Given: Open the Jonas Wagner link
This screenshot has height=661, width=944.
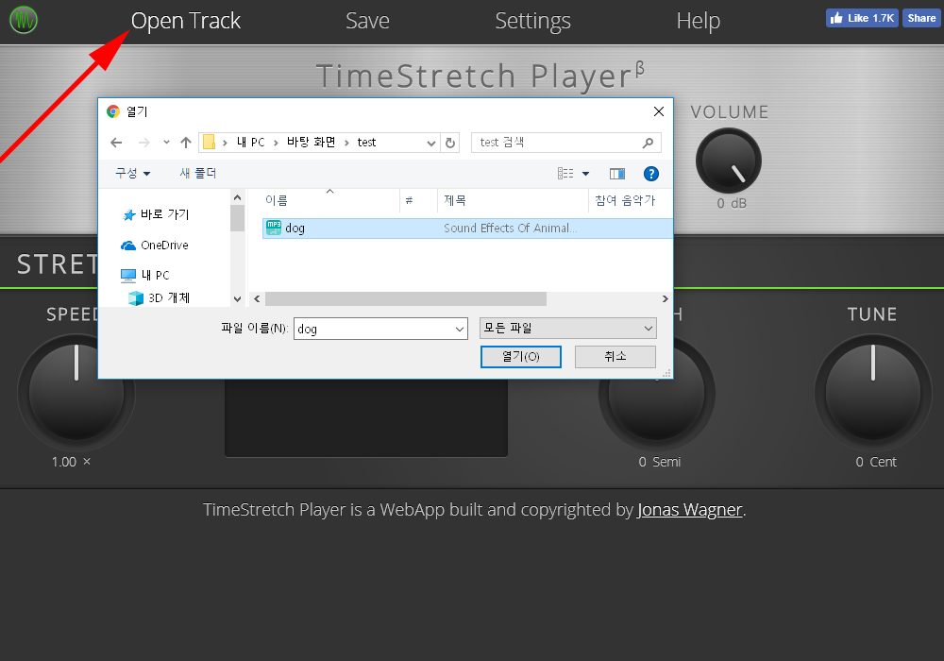Looking at the screenshot, I should [x=690, y=509].
